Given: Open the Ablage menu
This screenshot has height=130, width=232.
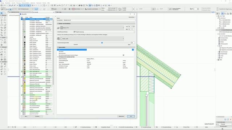Looking at the screenshot, I should click(3, 3).
